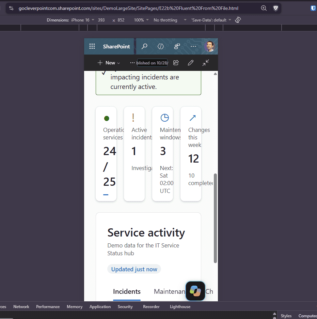Click the pencil Edit page icon
This screenshot has width=317, height=319.
(191, 63)
